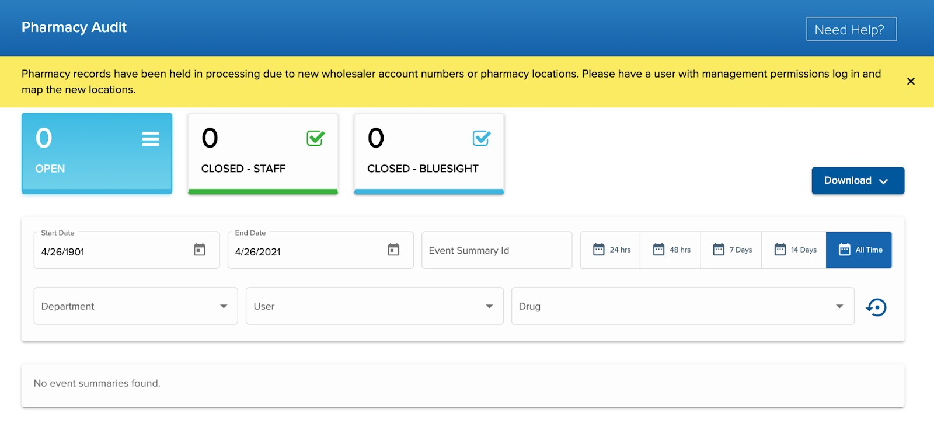
Task: Click into the End Date field
Action: pos(320,250)
